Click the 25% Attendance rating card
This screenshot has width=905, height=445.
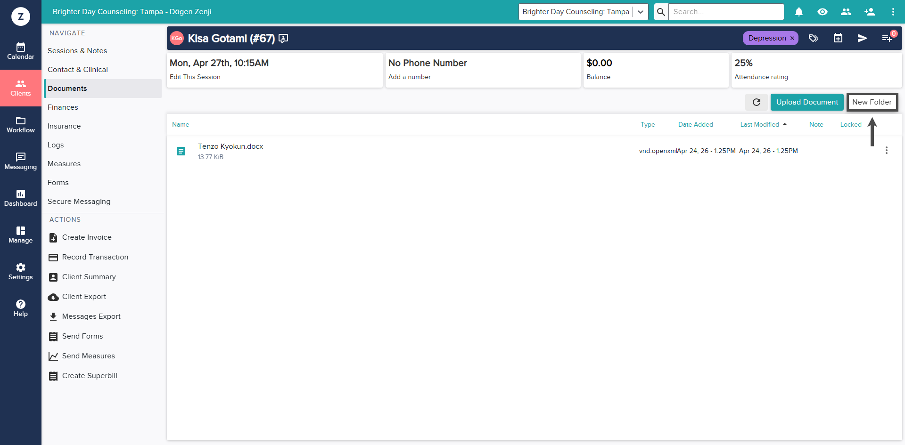tap(816, 70)
